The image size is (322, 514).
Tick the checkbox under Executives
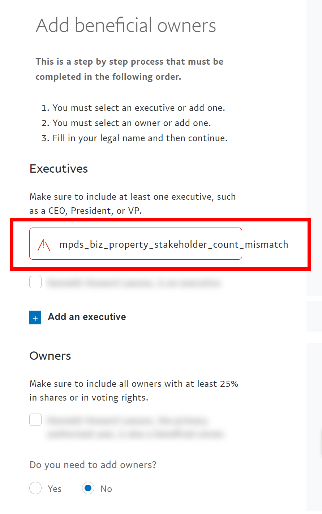[35, 282]
